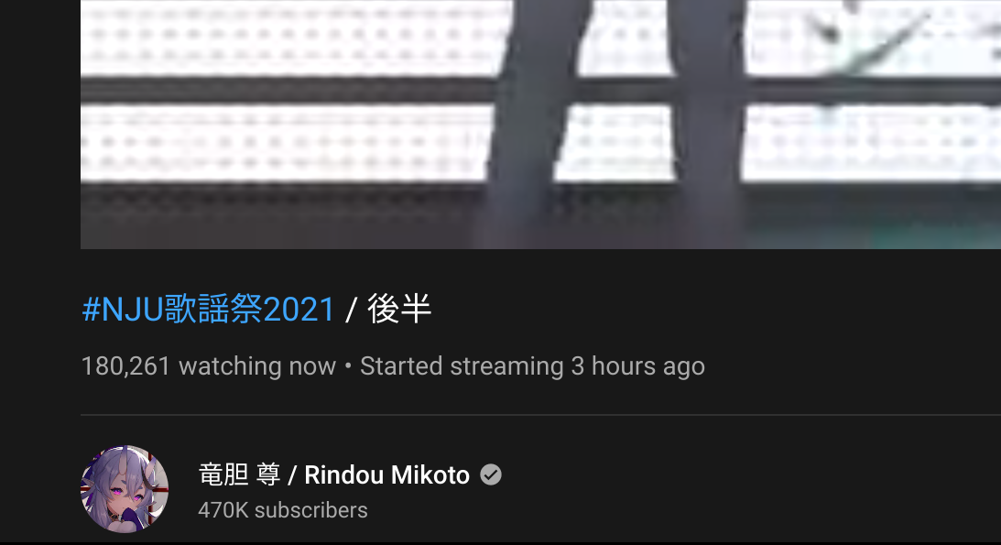This screenshot has height=545, width=1001.
Task: Open Rindou Mikoto's round channel avatar
Action: point(125,489)
